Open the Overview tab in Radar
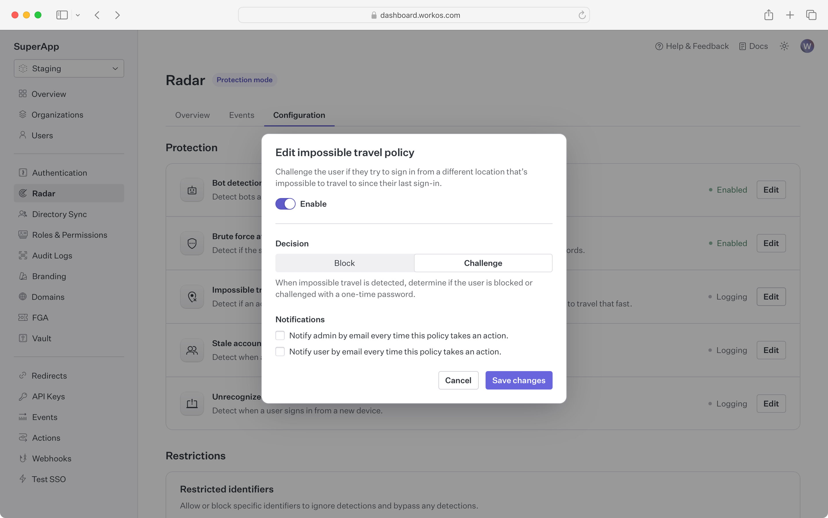The image size is (828, 518). (x=192, y=115)
